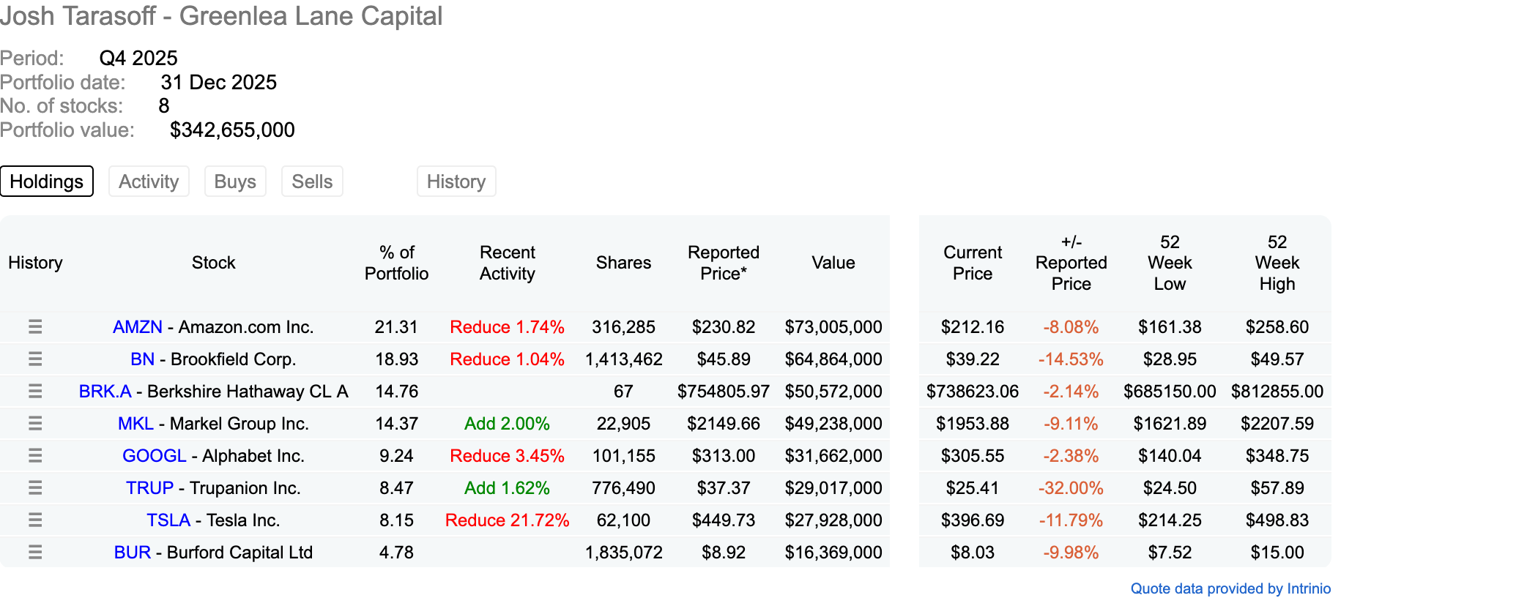This screenshot has width=1538, height=606.
Task: Open the AMZN ticker link
Action: tap(138, 327)
